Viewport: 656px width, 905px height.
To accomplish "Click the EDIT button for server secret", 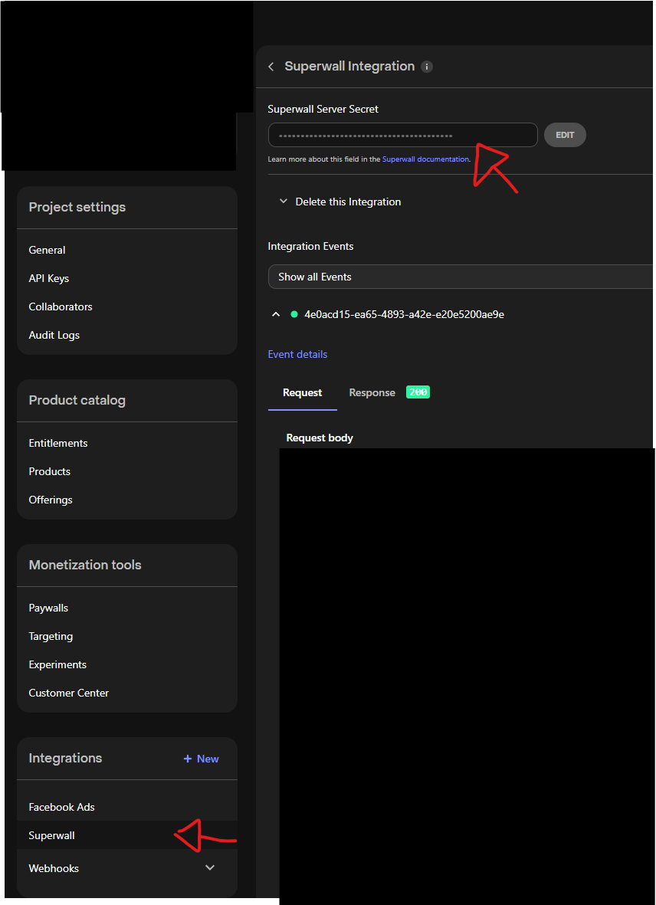I will (x=565, y=135).
